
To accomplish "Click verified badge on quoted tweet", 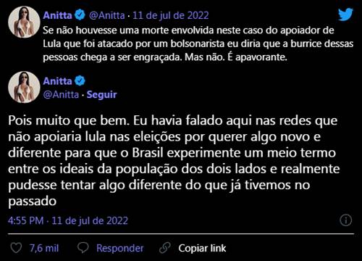I will [80, 15].
